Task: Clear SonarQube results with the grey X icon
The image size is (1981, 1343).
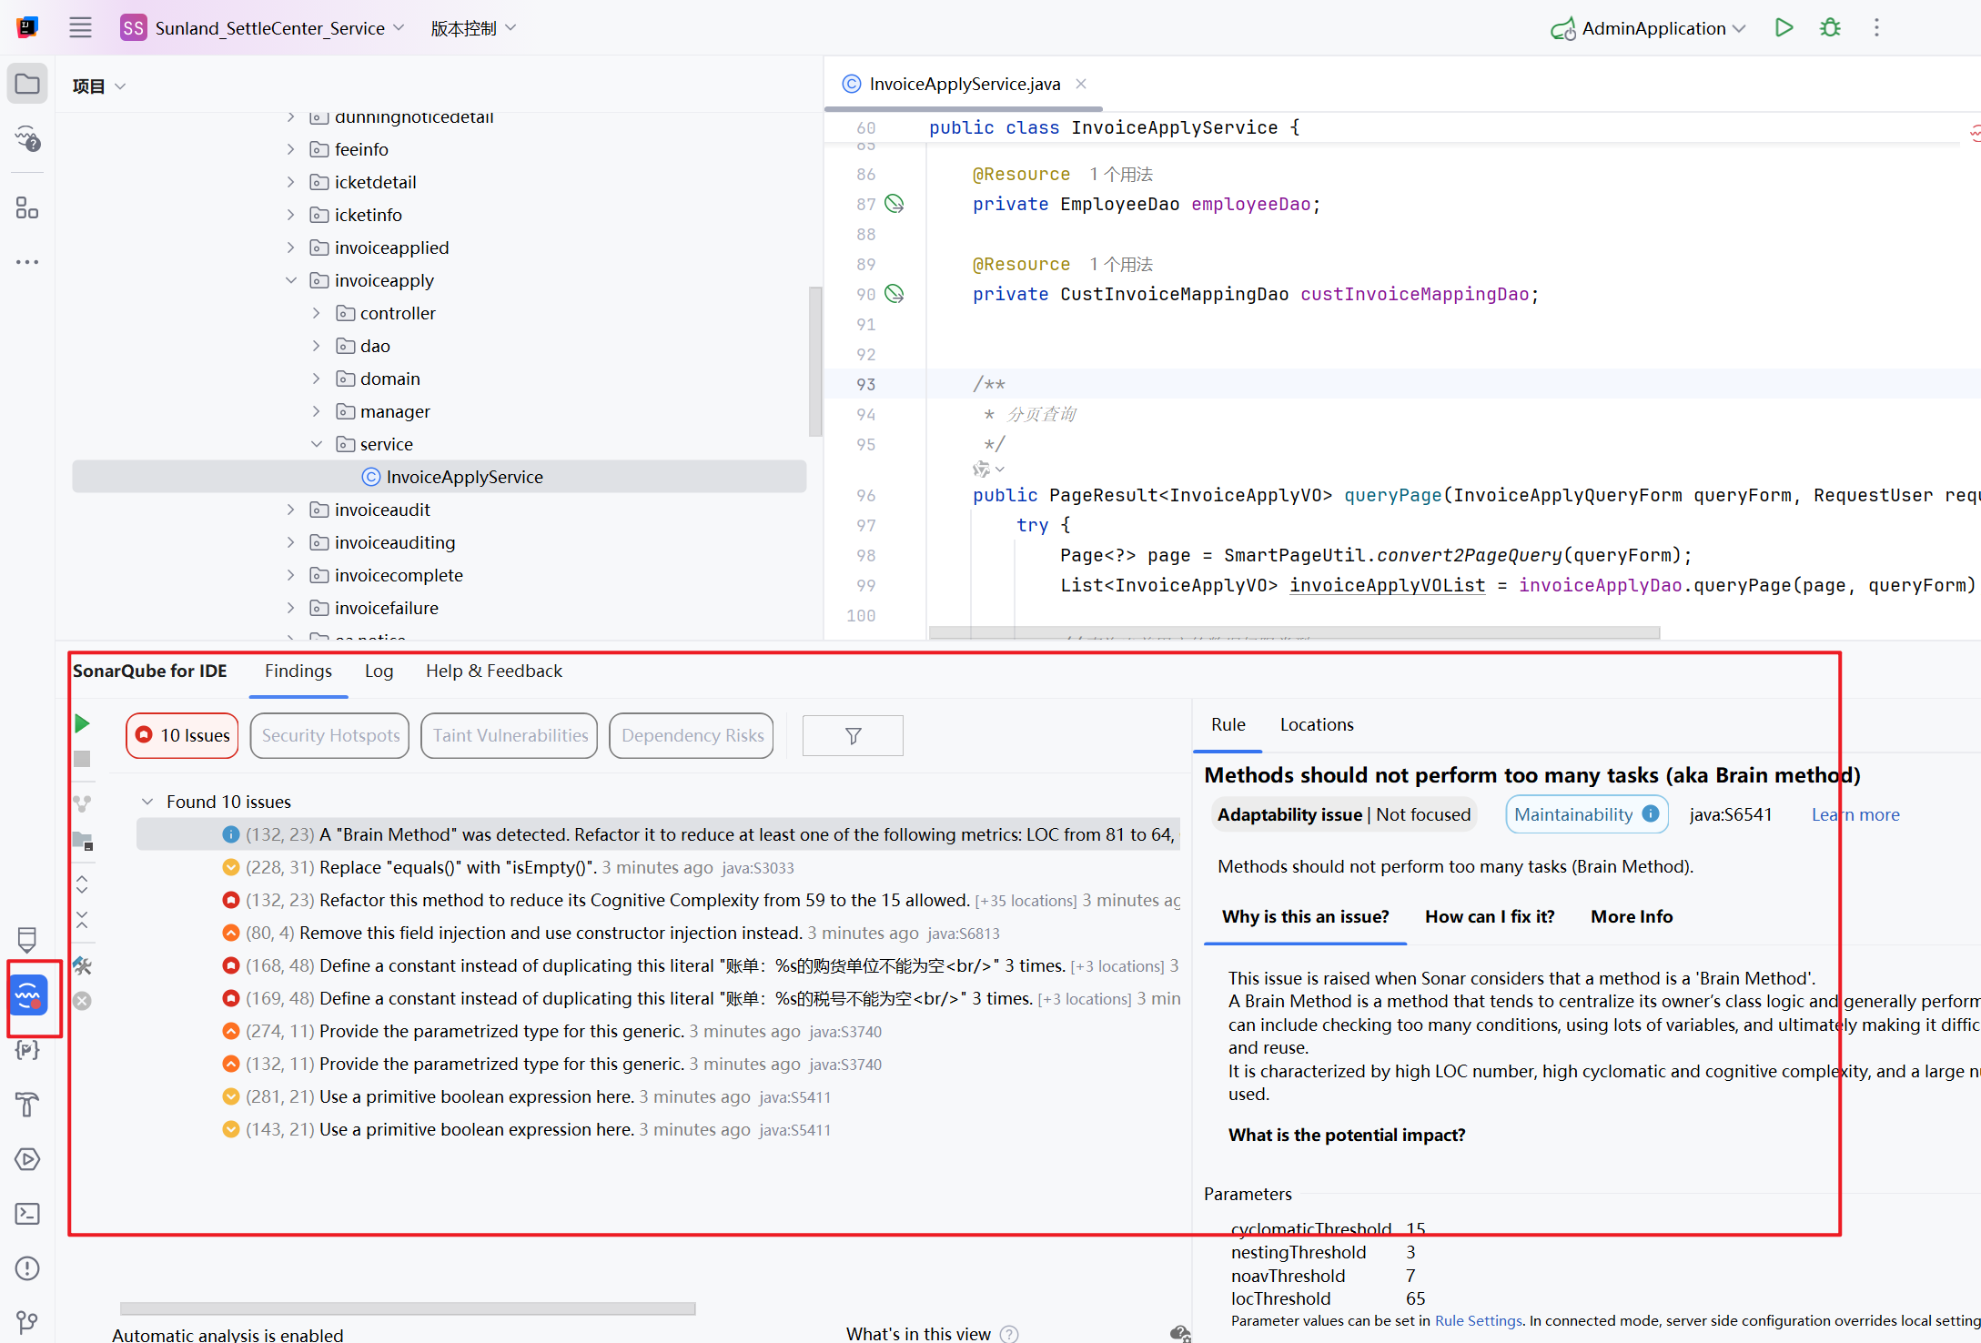Action: coord(82,1001)
